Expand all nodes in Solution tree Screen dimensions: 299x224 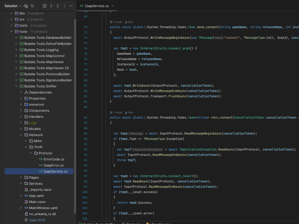click(51, 6)
